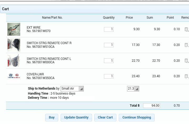Click quantity field for EXT WIRE
189x124 pixels.
(109, 29)
